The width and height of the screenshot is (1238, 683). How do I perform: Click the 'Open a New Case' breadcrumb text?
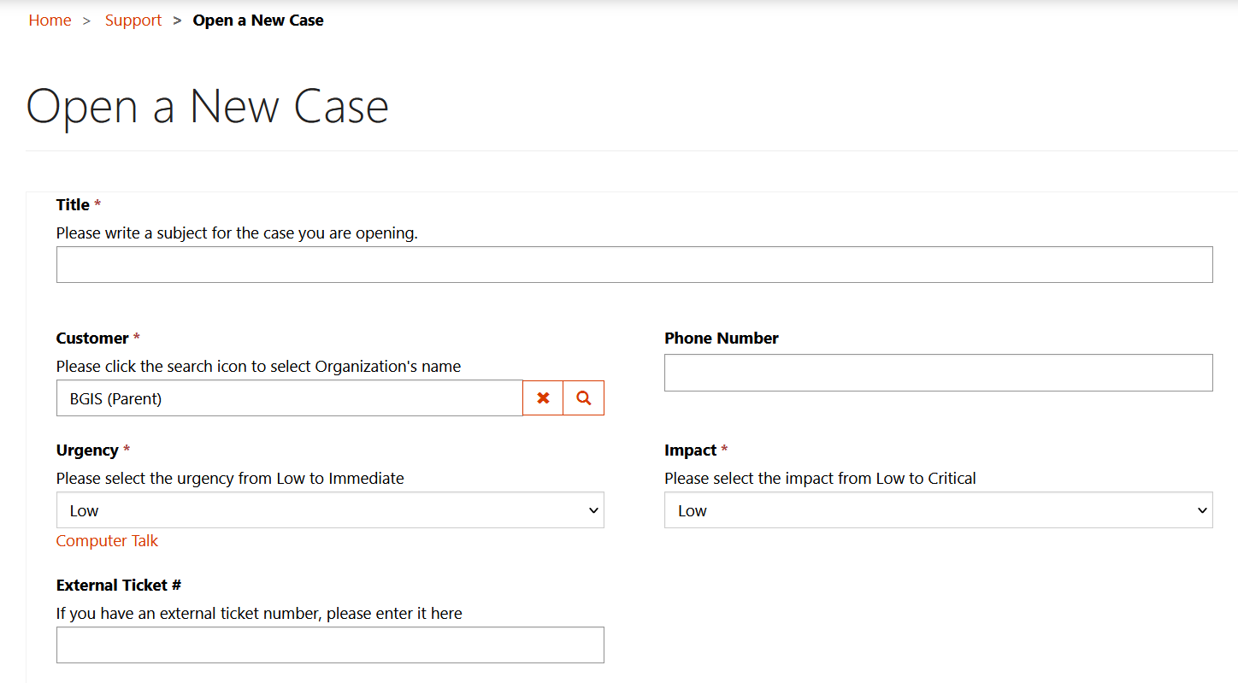coord(258,21)
